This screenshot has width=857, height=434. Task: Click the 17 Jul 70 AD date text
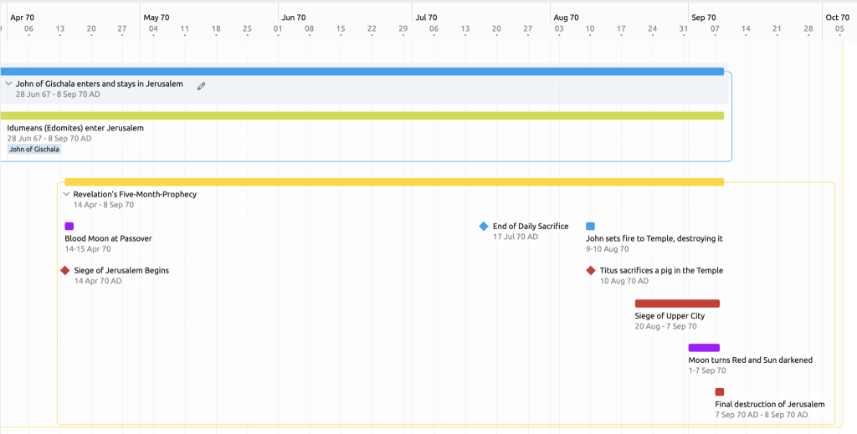[x=516, y=237]
